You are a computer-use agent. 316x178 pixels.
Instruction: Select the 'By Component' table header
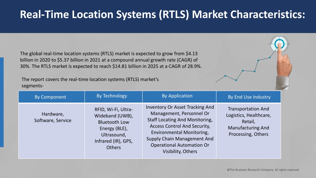52,97
